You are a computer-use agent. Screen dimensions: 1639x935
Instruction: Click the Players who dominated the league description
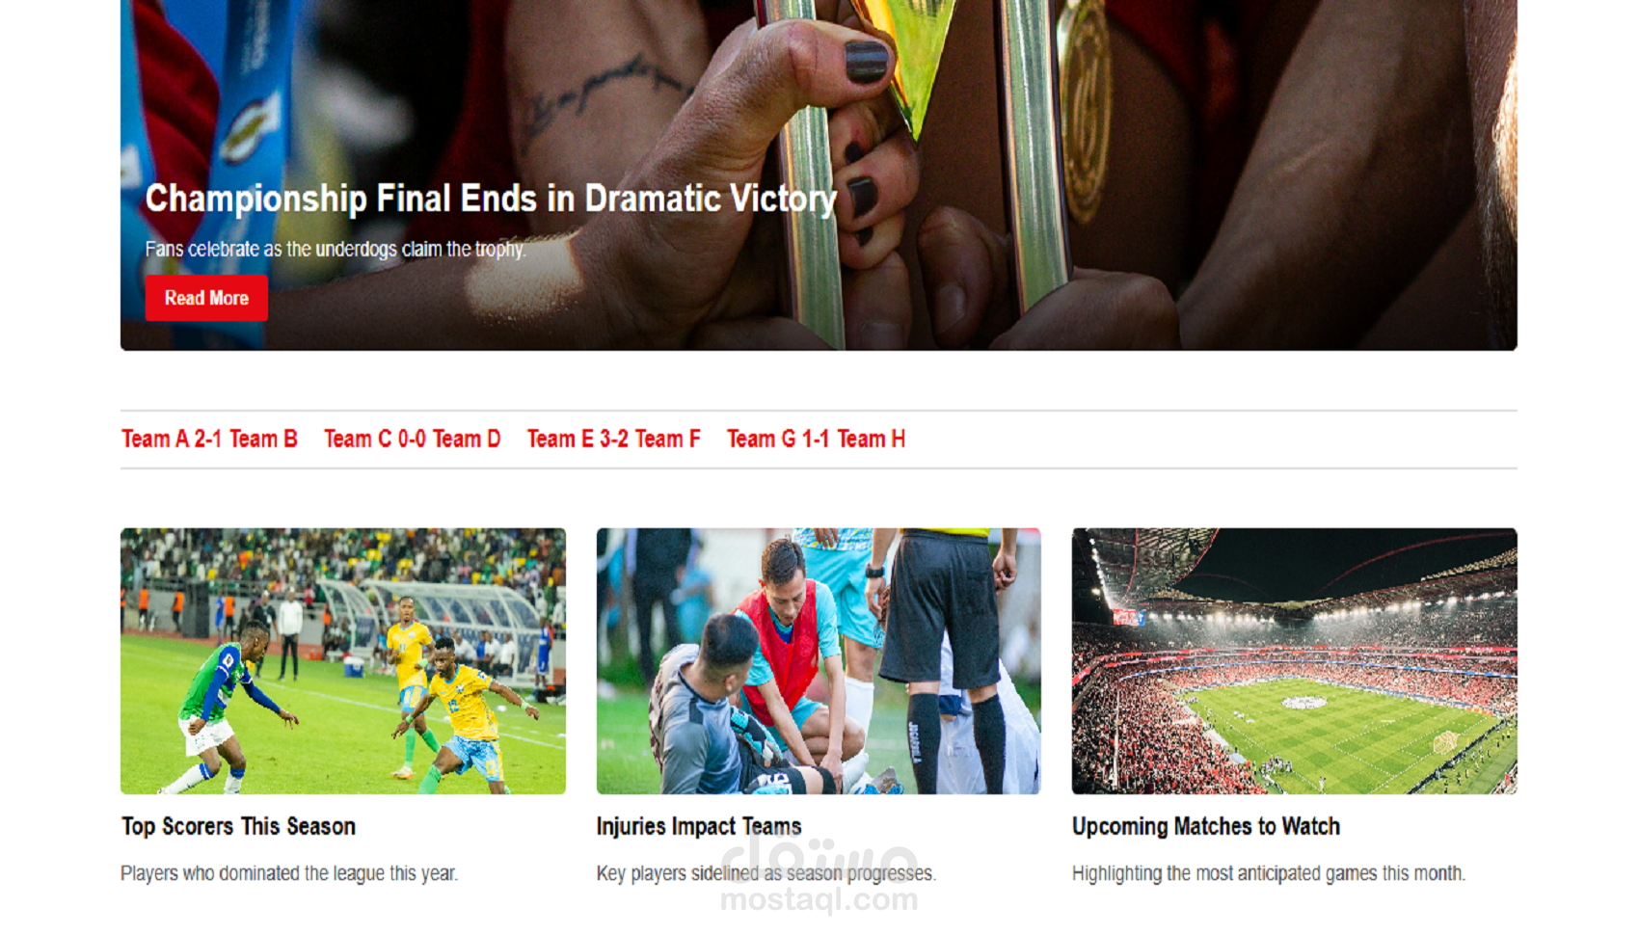click(289, 873)
